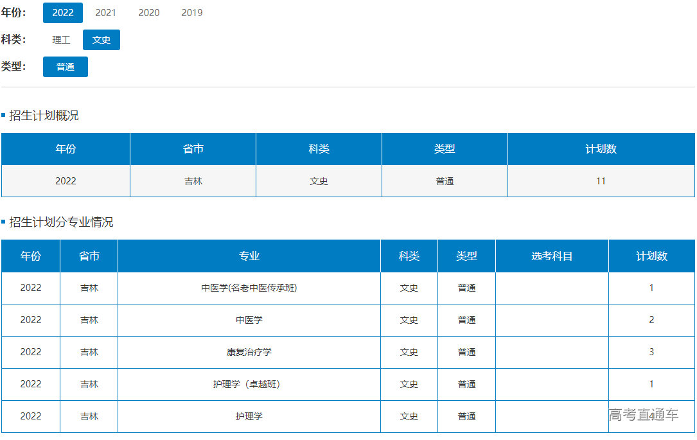The image size is (697, 440).
Task: Click the 中医学 major row
Action: 249,320
